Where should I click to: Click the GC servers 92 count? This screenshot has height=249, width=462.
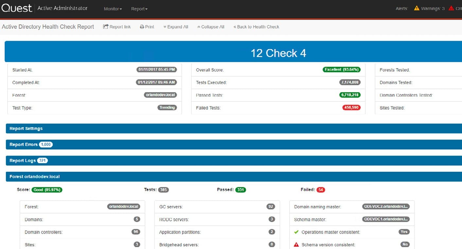[271, 207]
